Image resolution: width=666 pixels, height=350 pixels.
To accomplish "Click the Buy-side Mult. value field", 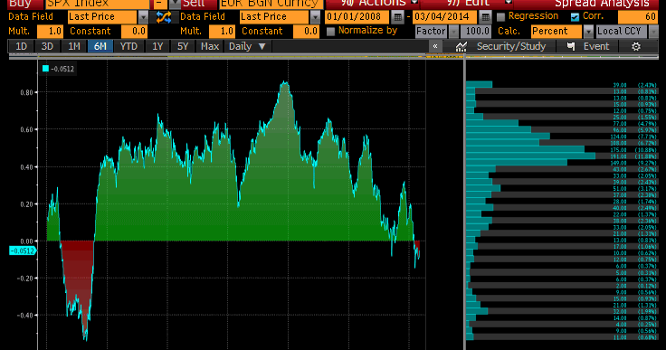I will tap(50, 32).
